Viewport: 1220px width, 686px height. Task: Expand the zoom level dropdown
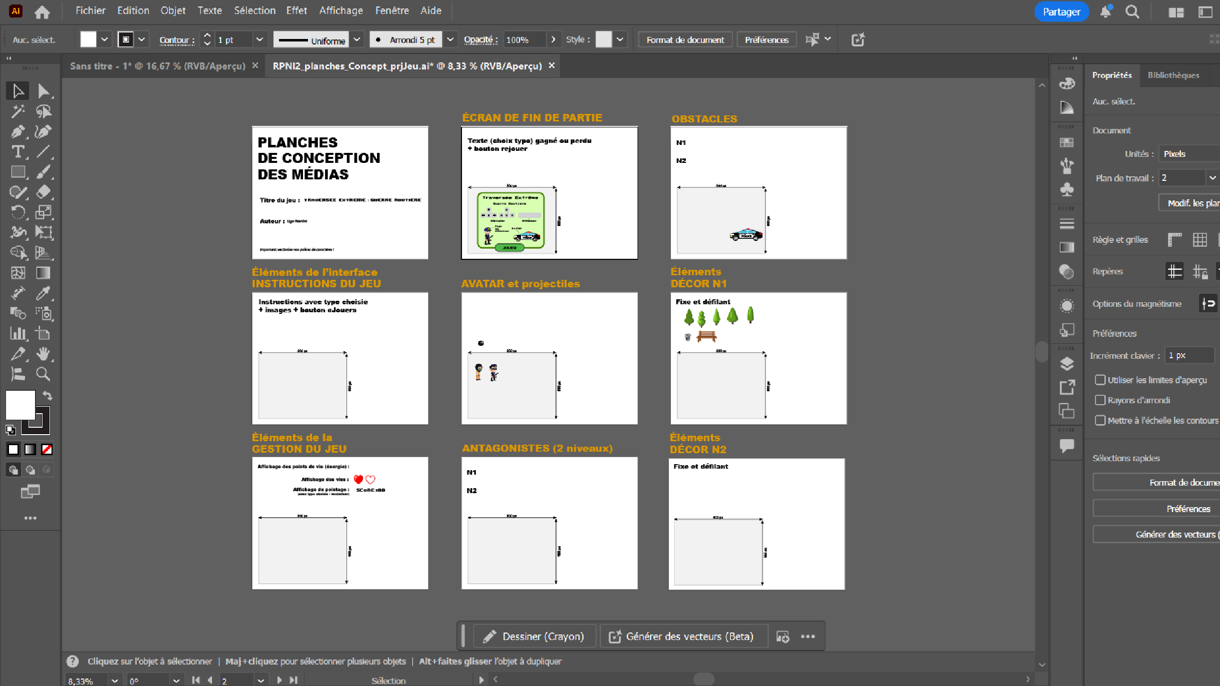tap(114, 681)
